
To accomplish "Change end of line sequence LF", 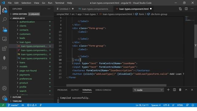I will 173,105.
